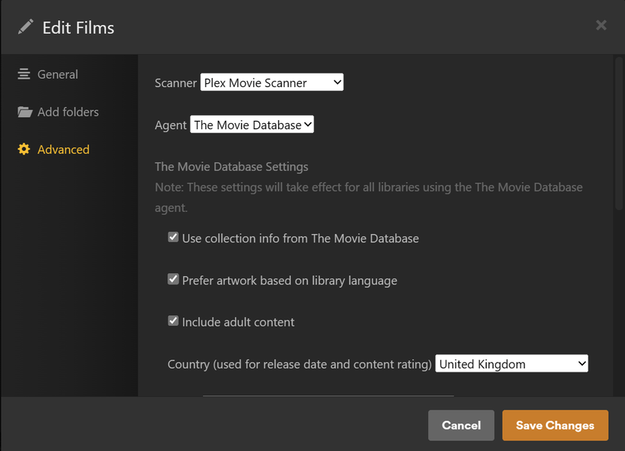Click The Movie Database Settings heading
This screenshot has width=625, height=451.
[x=231, y=167]
